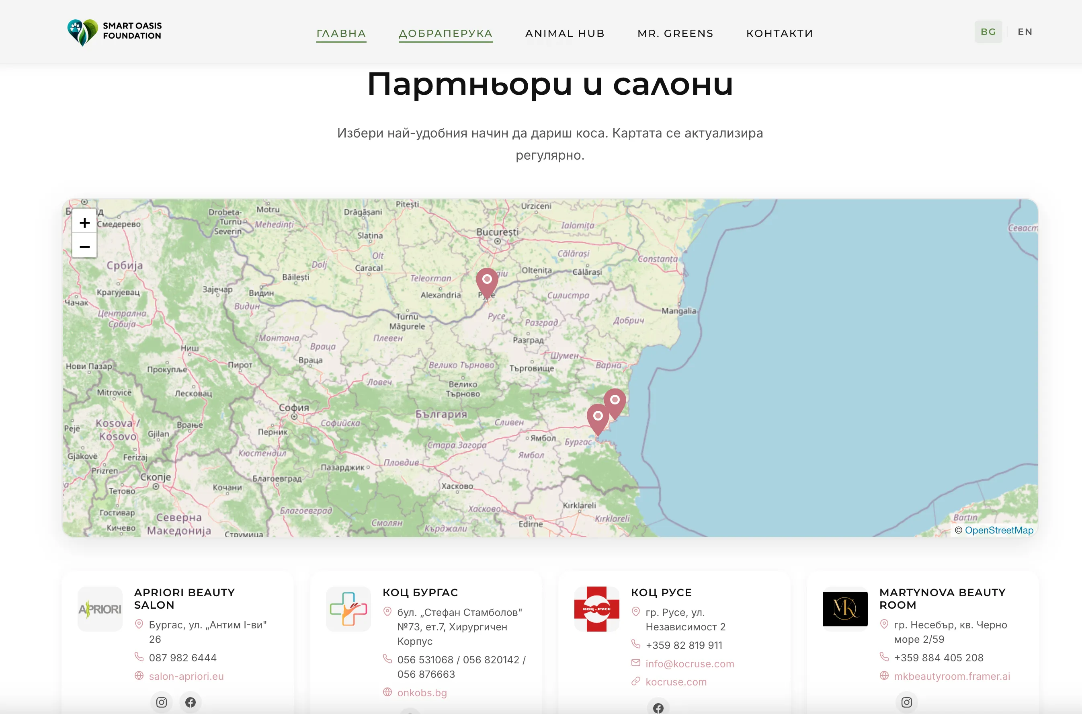Click the globe icon beside salon-apriori.eu

(139, 676)
